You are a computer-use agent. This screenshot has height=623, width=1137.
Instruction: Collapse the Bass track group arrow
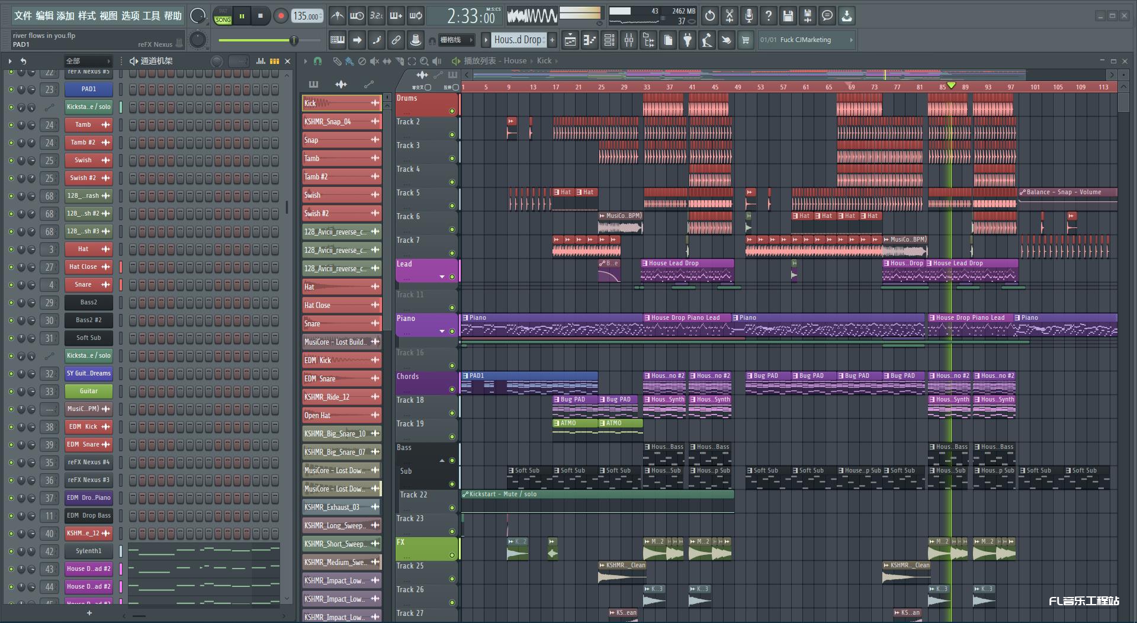click(442, 461)
